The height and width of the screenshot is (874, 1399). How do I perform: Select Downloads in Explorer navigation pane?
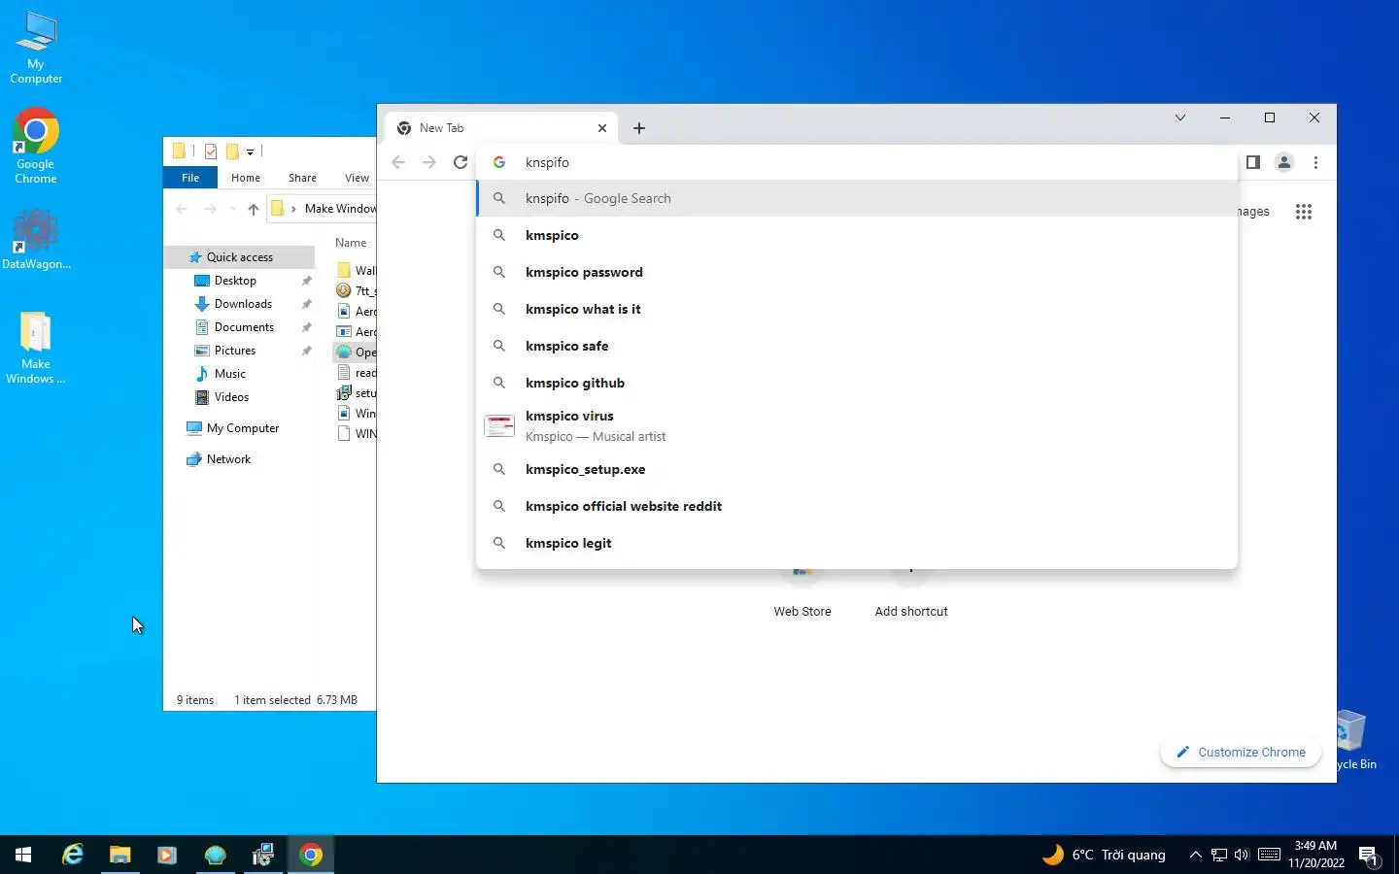pyautogui.click(x=243, y=304)
